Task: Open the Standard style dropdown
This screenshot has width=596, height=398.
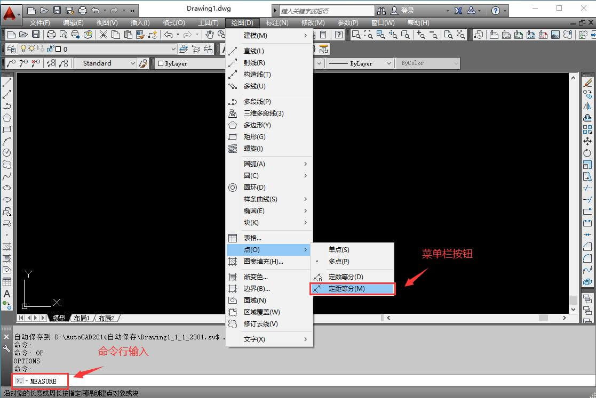Action: click(133, 63)
